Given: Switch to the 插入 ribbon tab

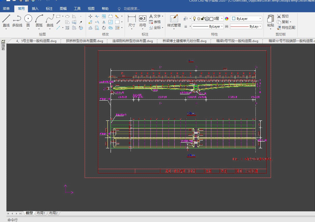Looking at the screenshot, I should click(x=35, y=9).
